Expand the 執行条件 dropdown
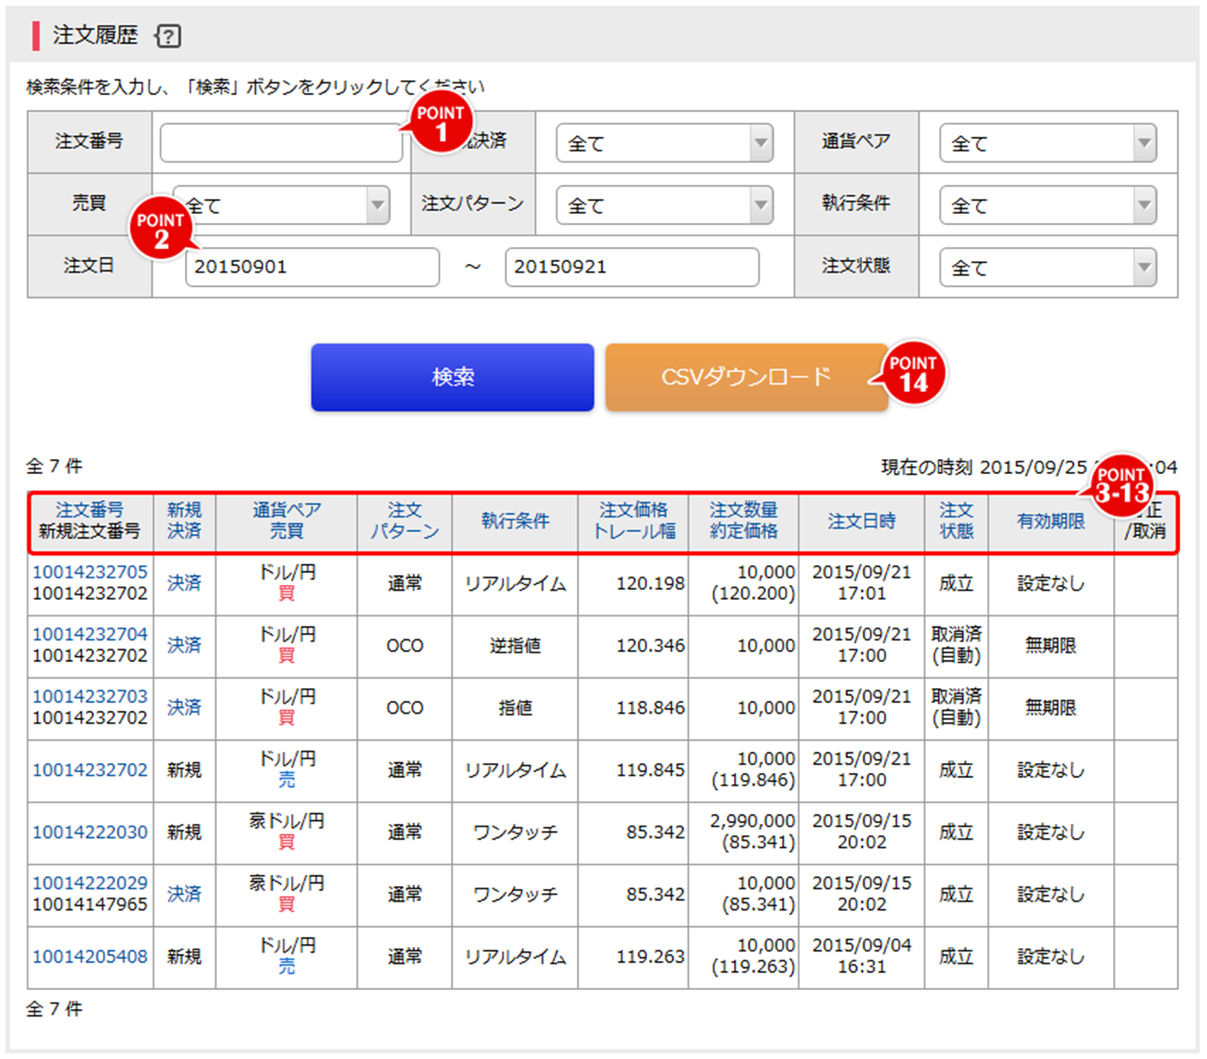This screenshot has height=1059, width=1207. coord(1047,206)
